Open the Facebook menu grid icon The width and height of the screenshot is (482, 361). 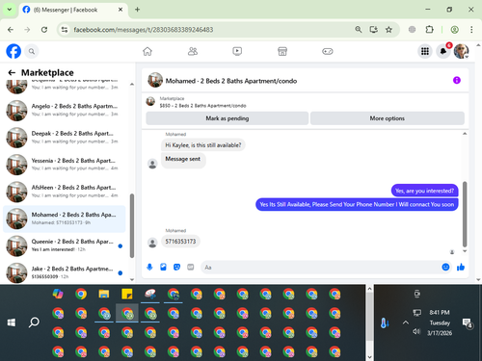point(425,51)
